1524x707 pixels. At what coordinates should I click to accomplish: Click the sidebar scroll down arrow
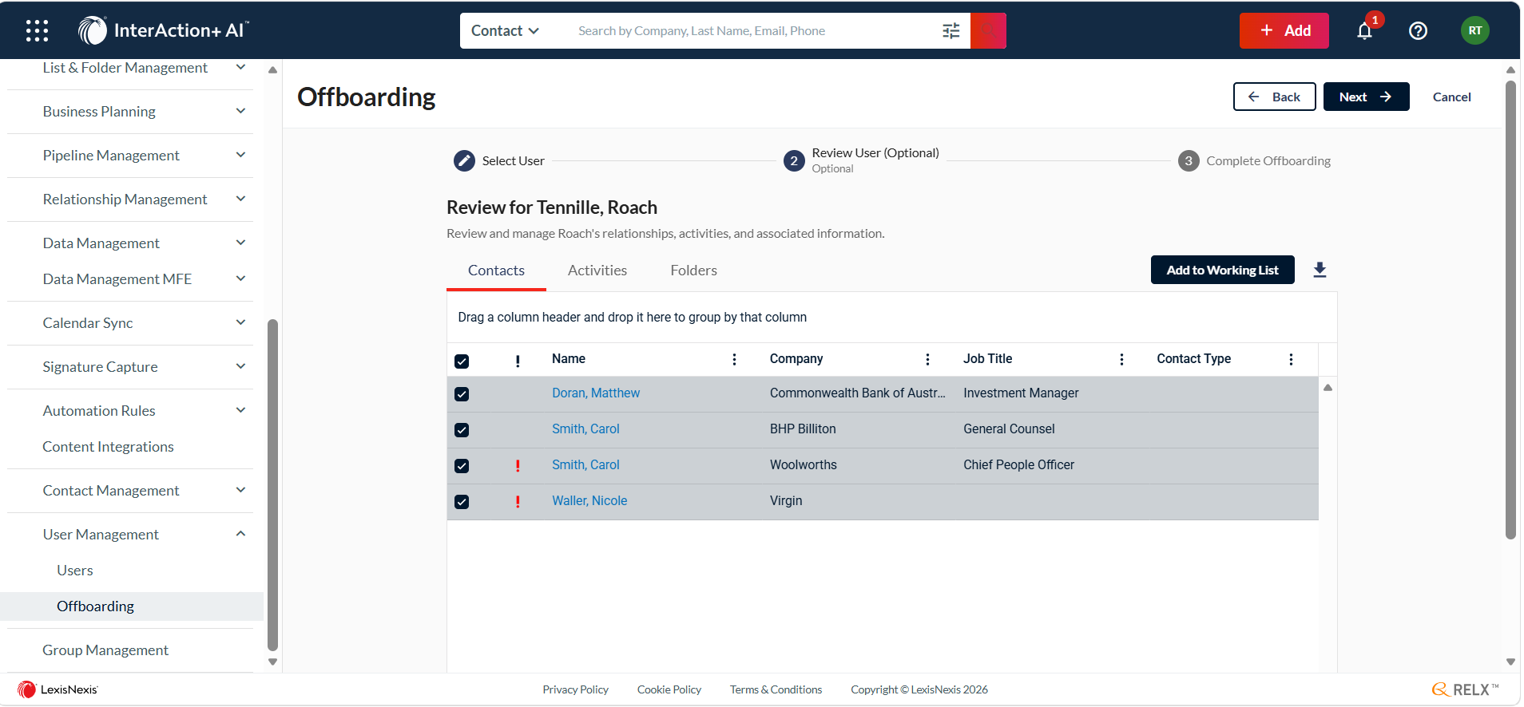(272, 662)
